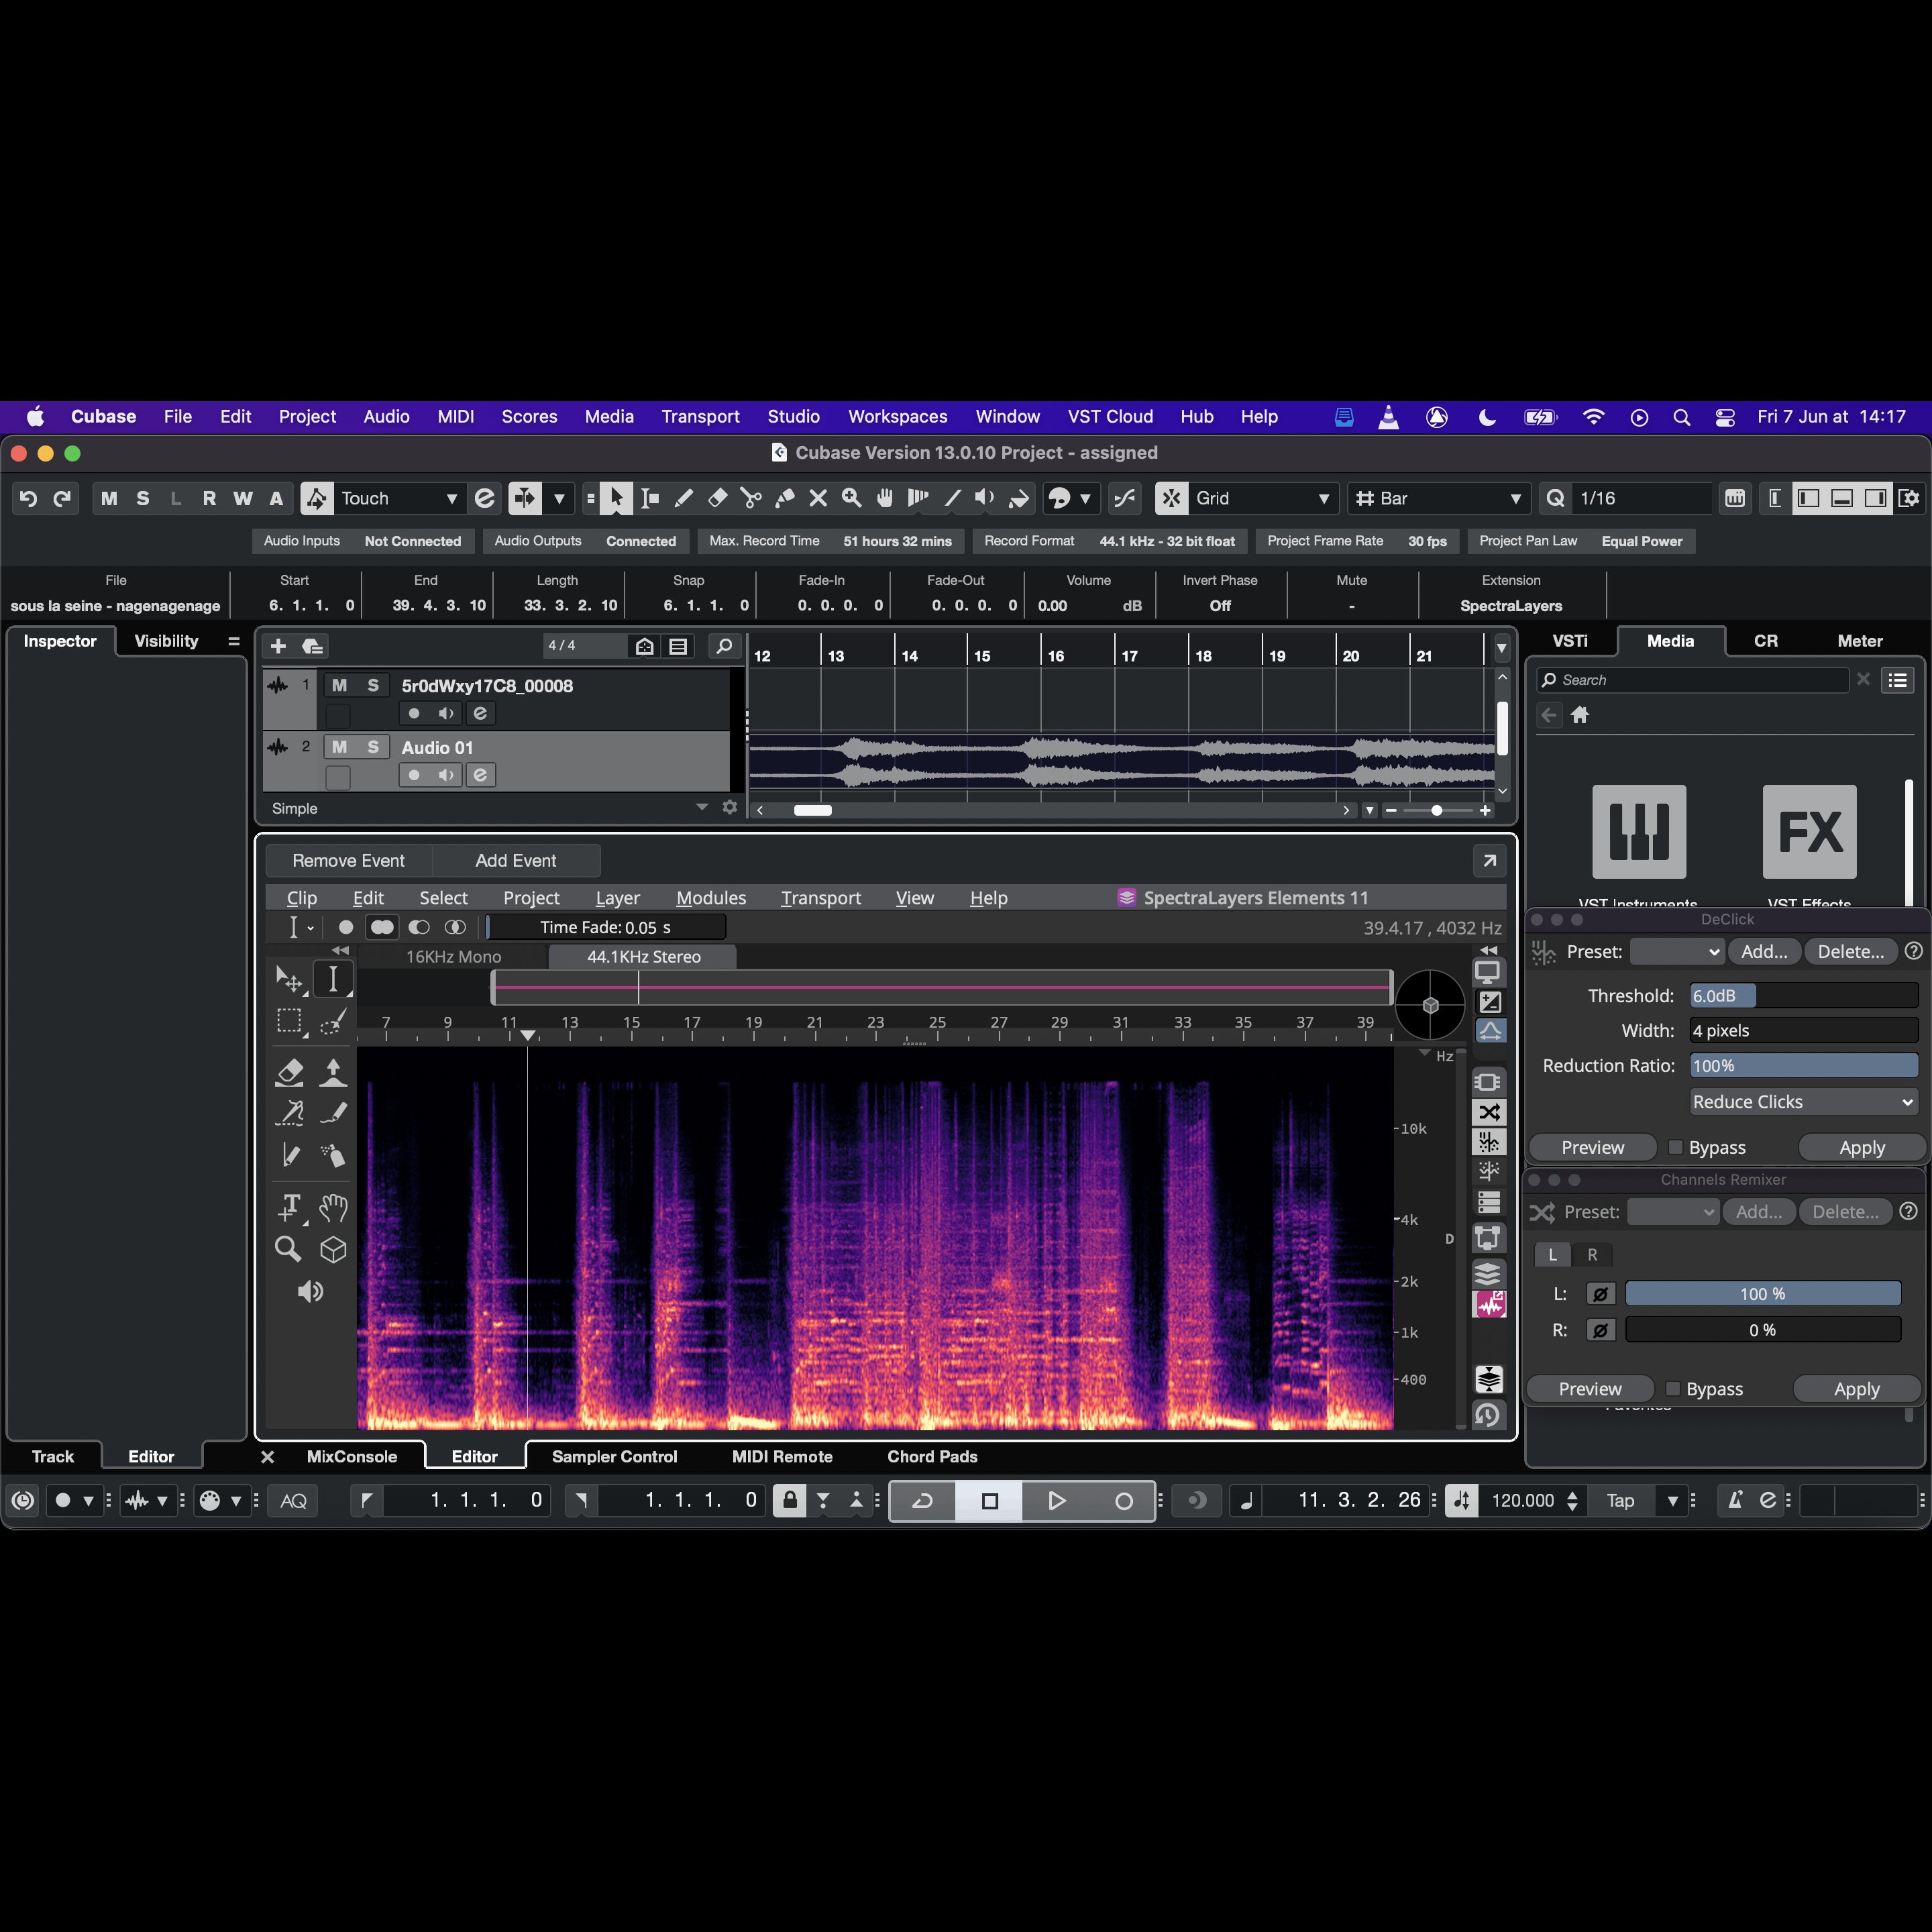The width and height of the screenshot is (1932, 1932).
Task: Open the SpectraLayers editor in separate window
Action: point(1489,860)
